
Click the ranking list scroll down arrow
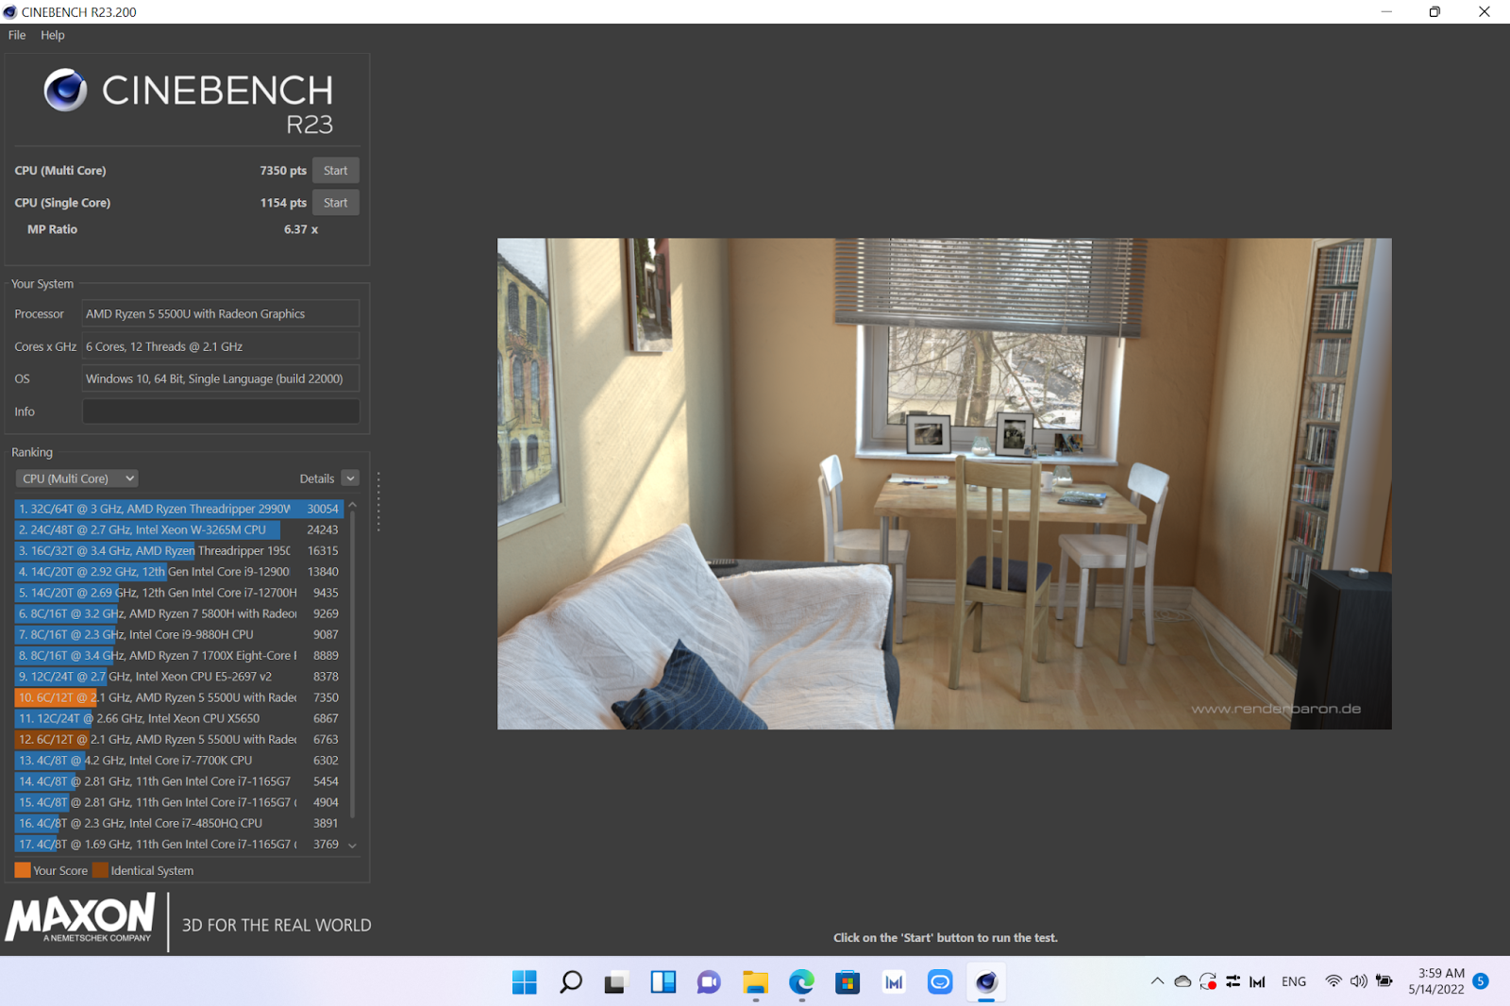(352, 846)
